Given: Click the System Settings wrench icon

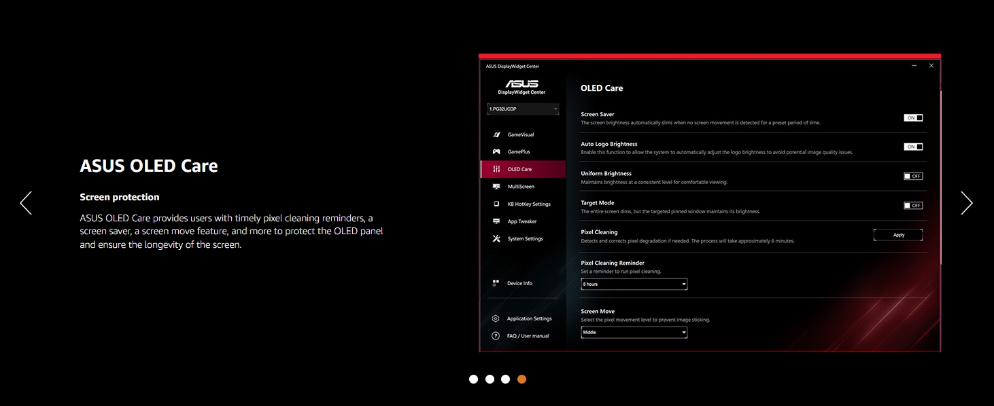Looking at the screenshot, I should pyautogui.click(x=496, y=239).
